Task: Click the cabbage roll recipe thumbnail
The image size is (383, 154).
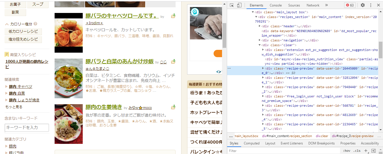Action: click(x=69, y=33)
